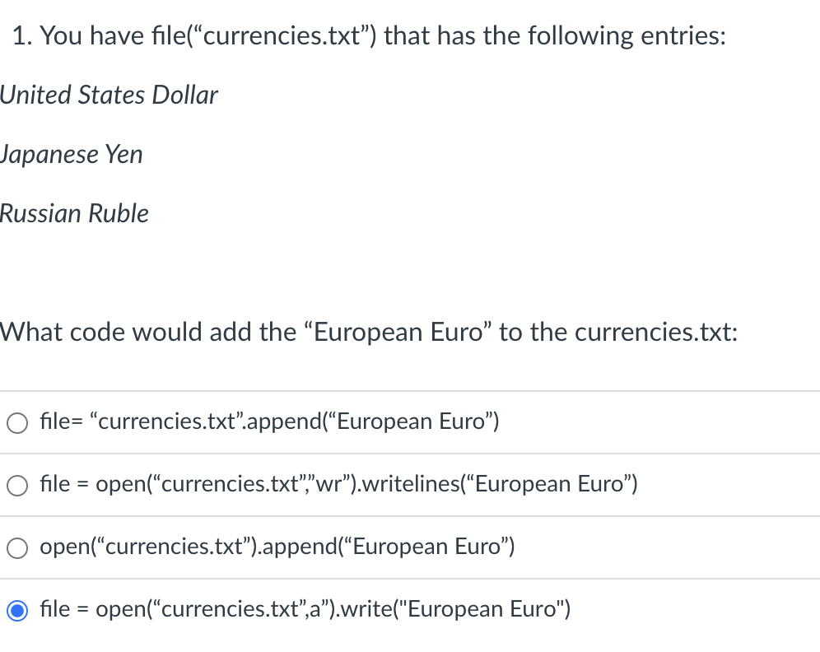Select the first answer option's radio button

16,422
